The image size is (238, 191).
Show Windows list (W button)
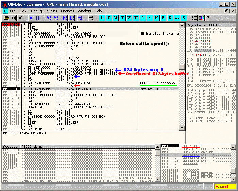[x=129, y=18]
